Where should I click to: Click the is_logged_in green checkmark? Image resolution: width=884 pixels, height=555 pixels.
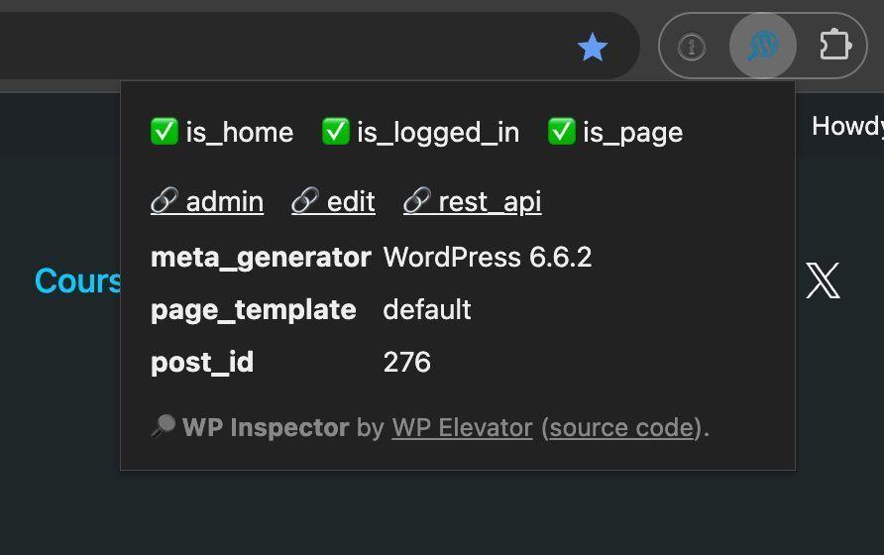335,132
